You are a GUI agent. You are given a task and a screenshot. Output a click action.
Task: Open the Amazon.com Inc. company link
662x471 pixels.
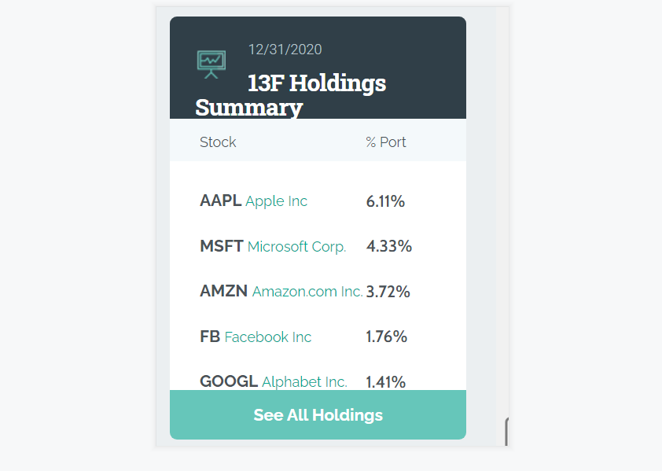pyautogui.click(x=307, y=292)
